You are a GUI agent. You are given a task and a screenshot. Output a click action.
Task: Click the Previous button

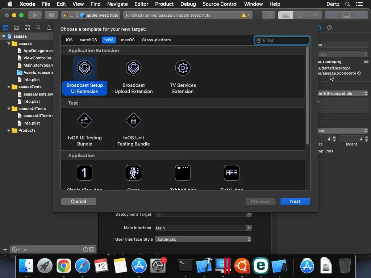260,201
